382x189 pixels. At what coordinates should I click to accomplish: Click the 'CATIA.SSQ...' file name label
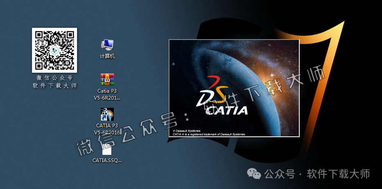pos(107,160)
